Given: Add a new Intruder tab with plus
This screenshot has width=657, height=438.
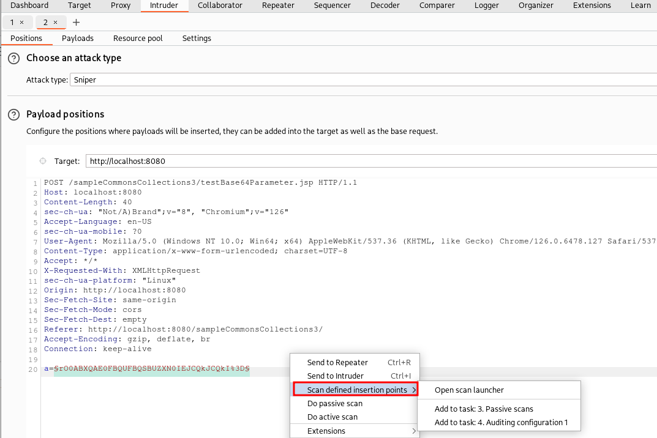Looking at the screenshot, I should pyautogui.click(x=76, y=23).
